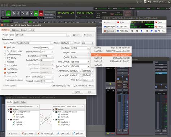171x137 pixels.
Task: Pause JACK transport
Action: [147, 31]
